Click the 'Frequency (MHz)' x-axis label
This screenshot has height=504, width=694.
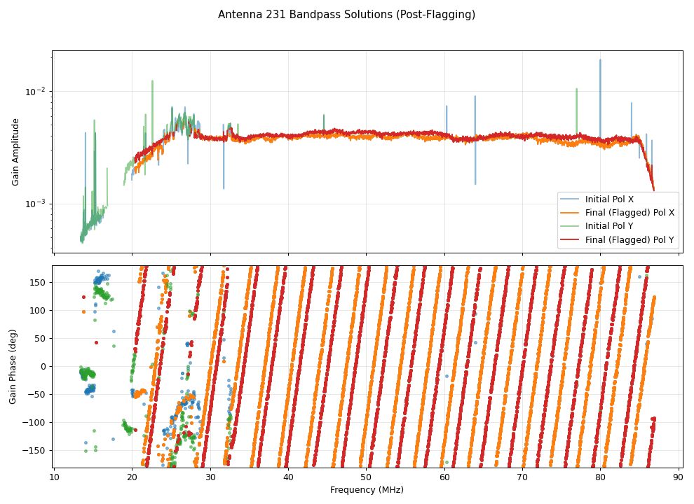[367, 490]
